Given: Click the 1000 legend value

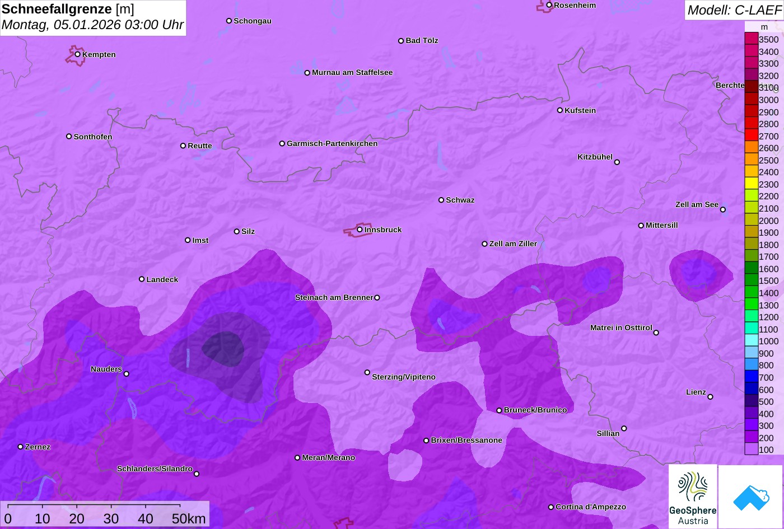Looking at the screenshot, I should click(768, 341).
